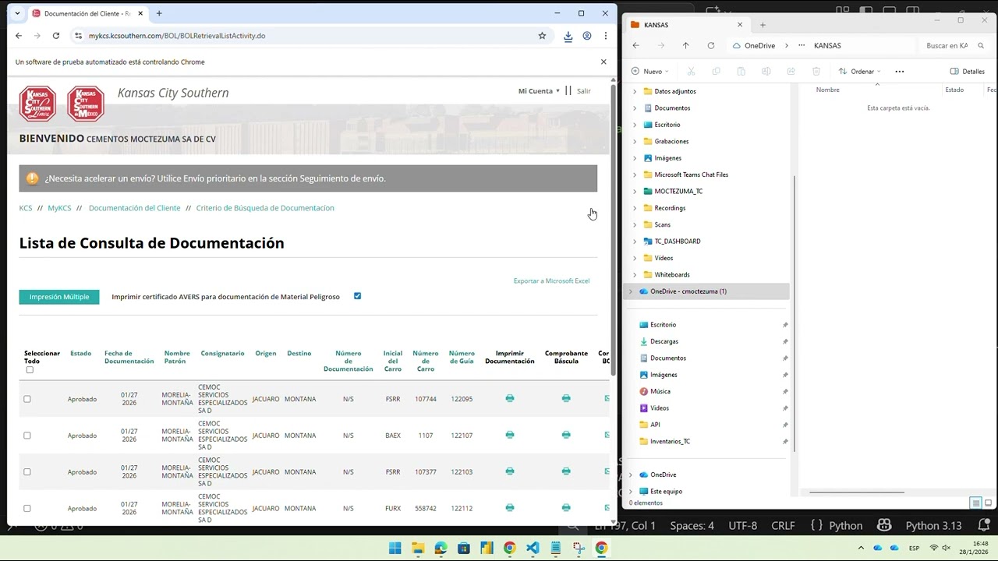Image resolution: width=998 pixels, height=561 pixels.
Task: Click Kansas City Southern de México logo
Action: click(85, 104)
